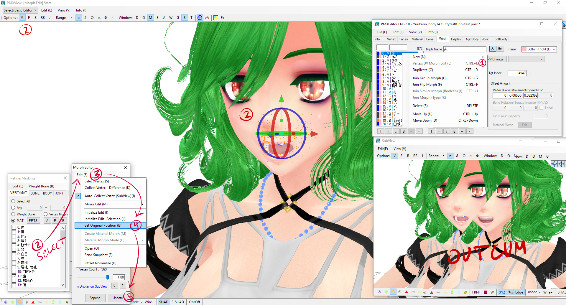Click the yellow grid icon beside Fx
Screen dimensions: 566x305
[x=216, y=18]
